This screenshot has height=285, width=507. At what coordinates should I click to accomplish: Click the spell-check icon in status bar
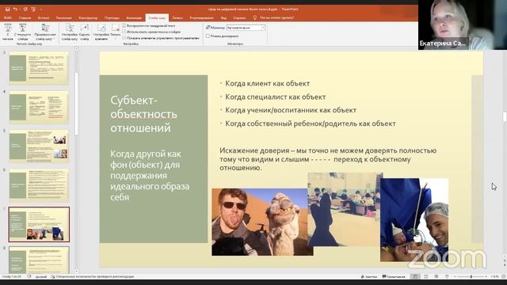tap(29, 276)
